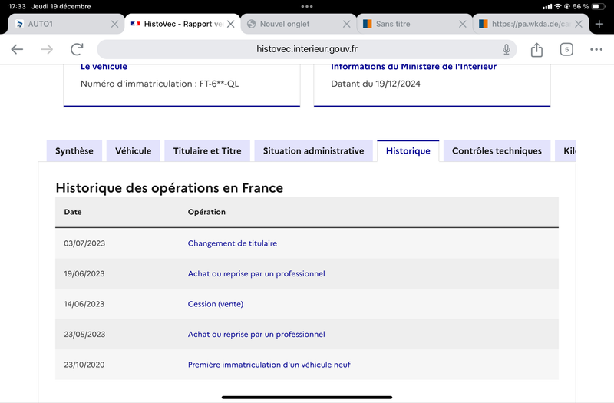Image resolution: width=614 pixels, height=403 pixels.
Task: Open the Cession (vente) operation link
Action: [216, 304]
